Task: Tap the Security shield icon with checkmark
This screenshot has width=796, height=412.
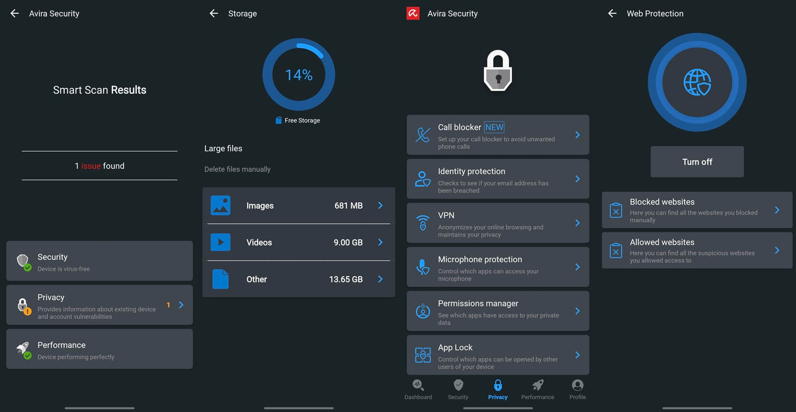Action: point(23,262)
